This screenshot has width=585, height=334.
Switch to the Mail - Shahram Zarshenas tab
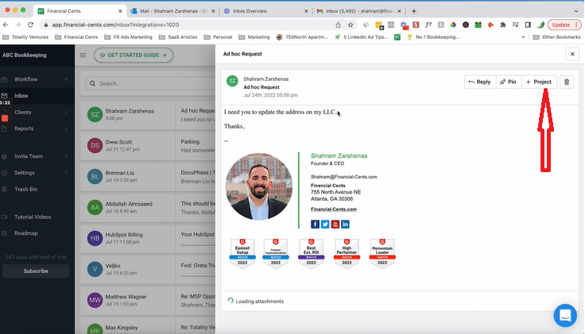click(x=172, y=11)
